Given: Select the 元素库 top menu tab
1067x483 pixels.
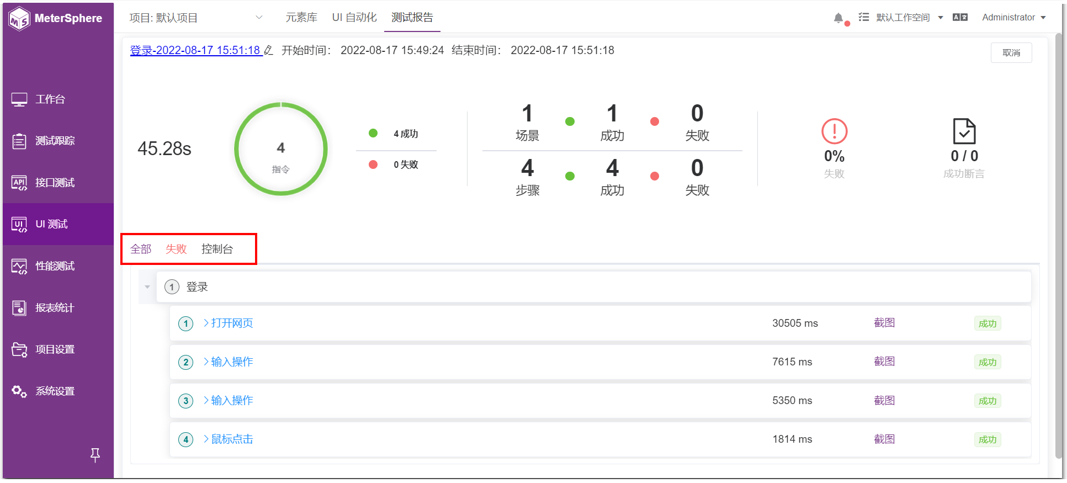Looking at the screenshot, I should [x=301, y=18].
